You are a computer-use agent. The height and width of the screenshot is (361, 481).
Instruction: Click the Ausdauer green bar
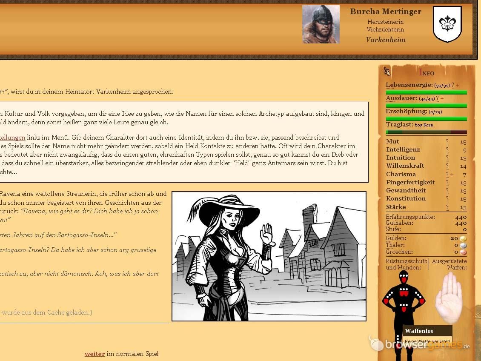pyautogui.click(x=427, y=106)
